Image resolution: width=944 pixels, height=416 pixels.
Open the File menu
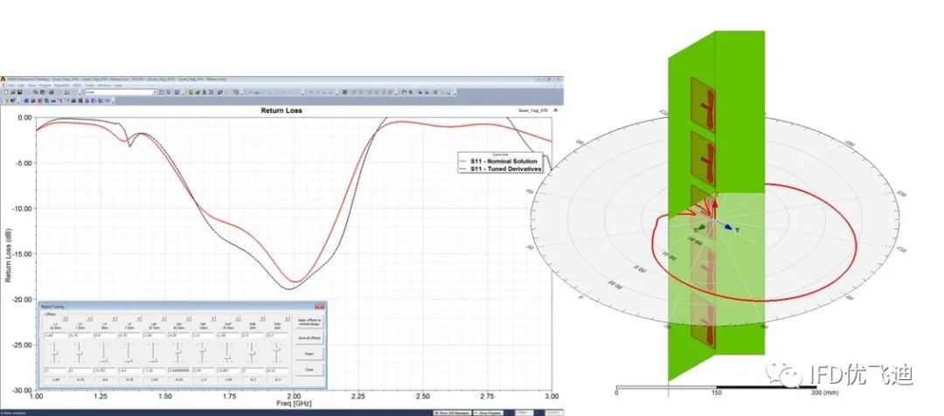(12, 86)
